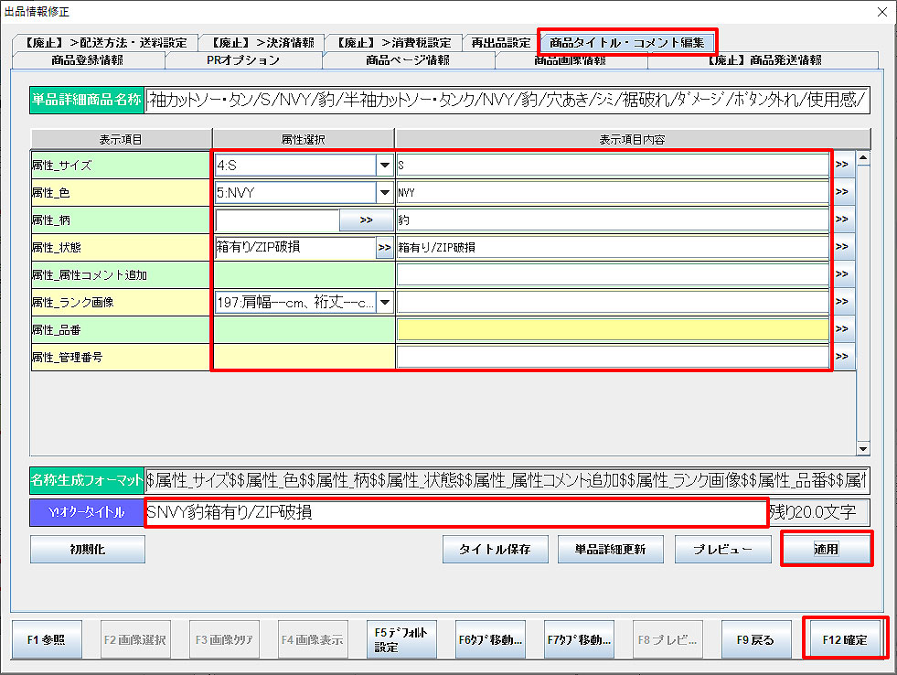This screenshot has width=897, height=675.
Task: Switch to the 商品ページ情報 tab
Action: (407, 60)
